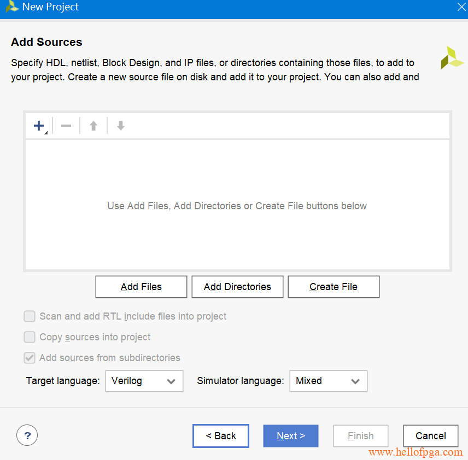
Task: Return to previous page with Back
Action: click(221, 436)
